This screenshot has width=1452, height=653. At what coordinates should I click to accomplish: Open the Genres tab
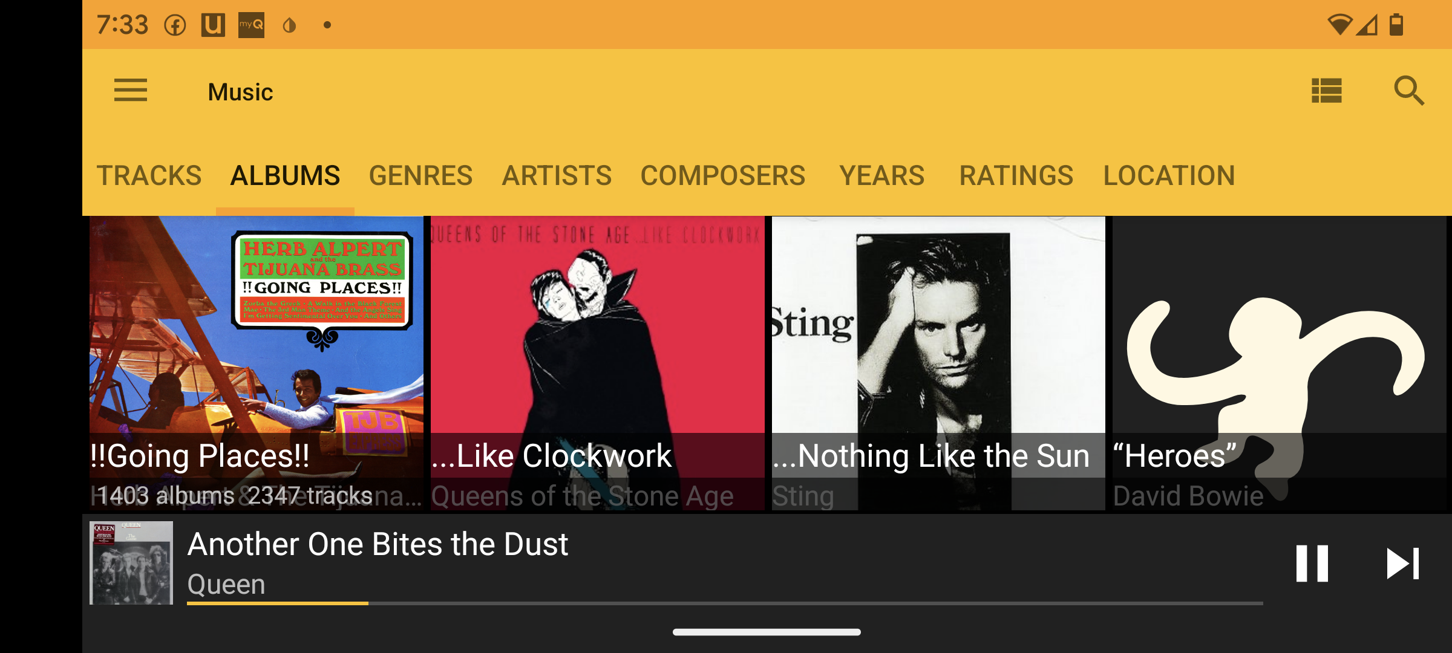coord(420,176)
